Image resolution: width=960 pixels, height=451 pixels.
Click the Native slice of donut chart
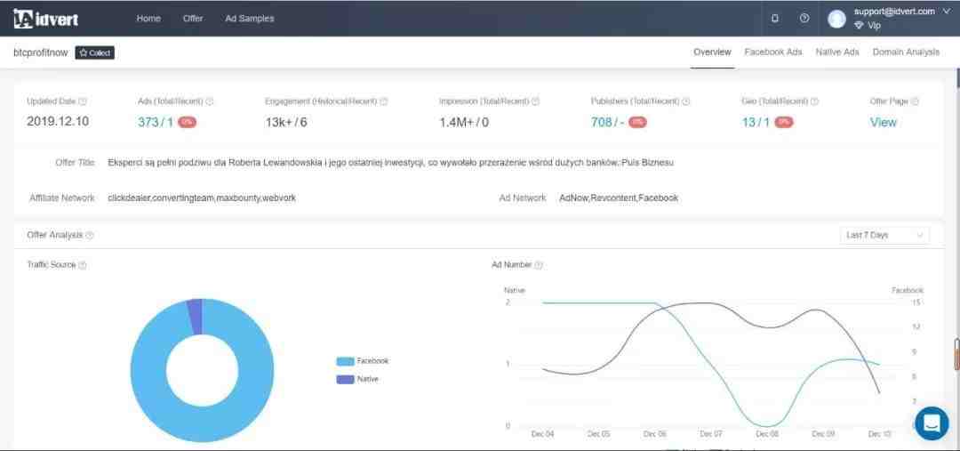click(x=195, y=317)
